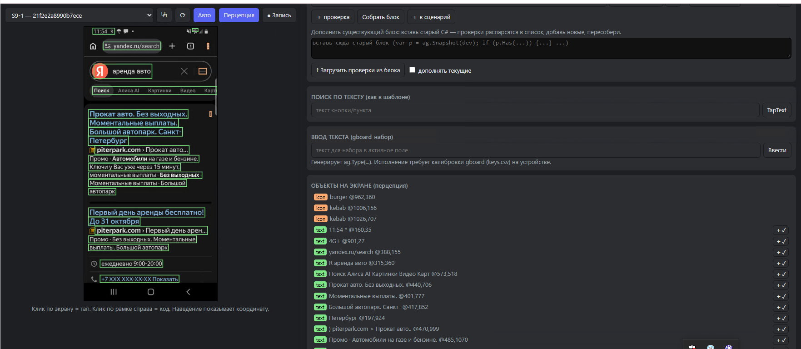Select the 'kebab @1026,707' icon object

(345, 219)
